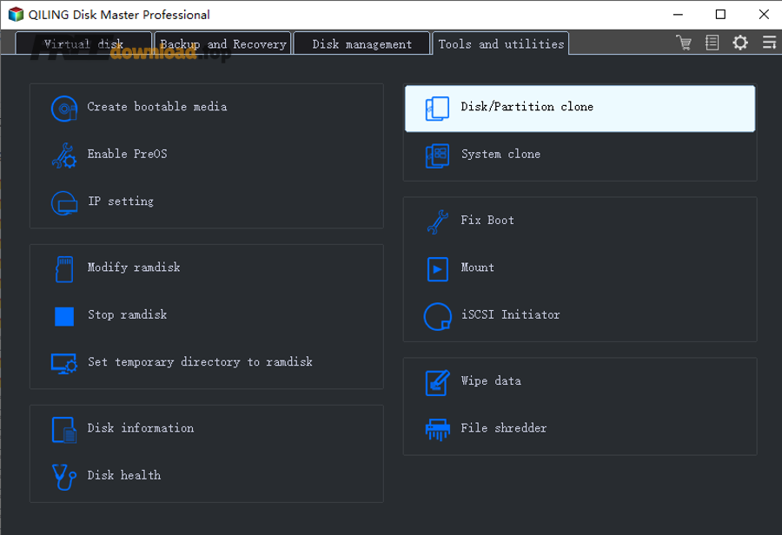Click the IP setting monitor icon

coord(64,203)
